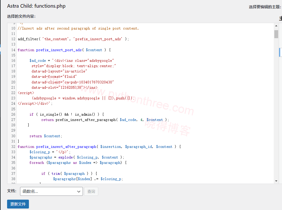
Task: Click the 查询 lookup button
Action: (x=91, y=191)
